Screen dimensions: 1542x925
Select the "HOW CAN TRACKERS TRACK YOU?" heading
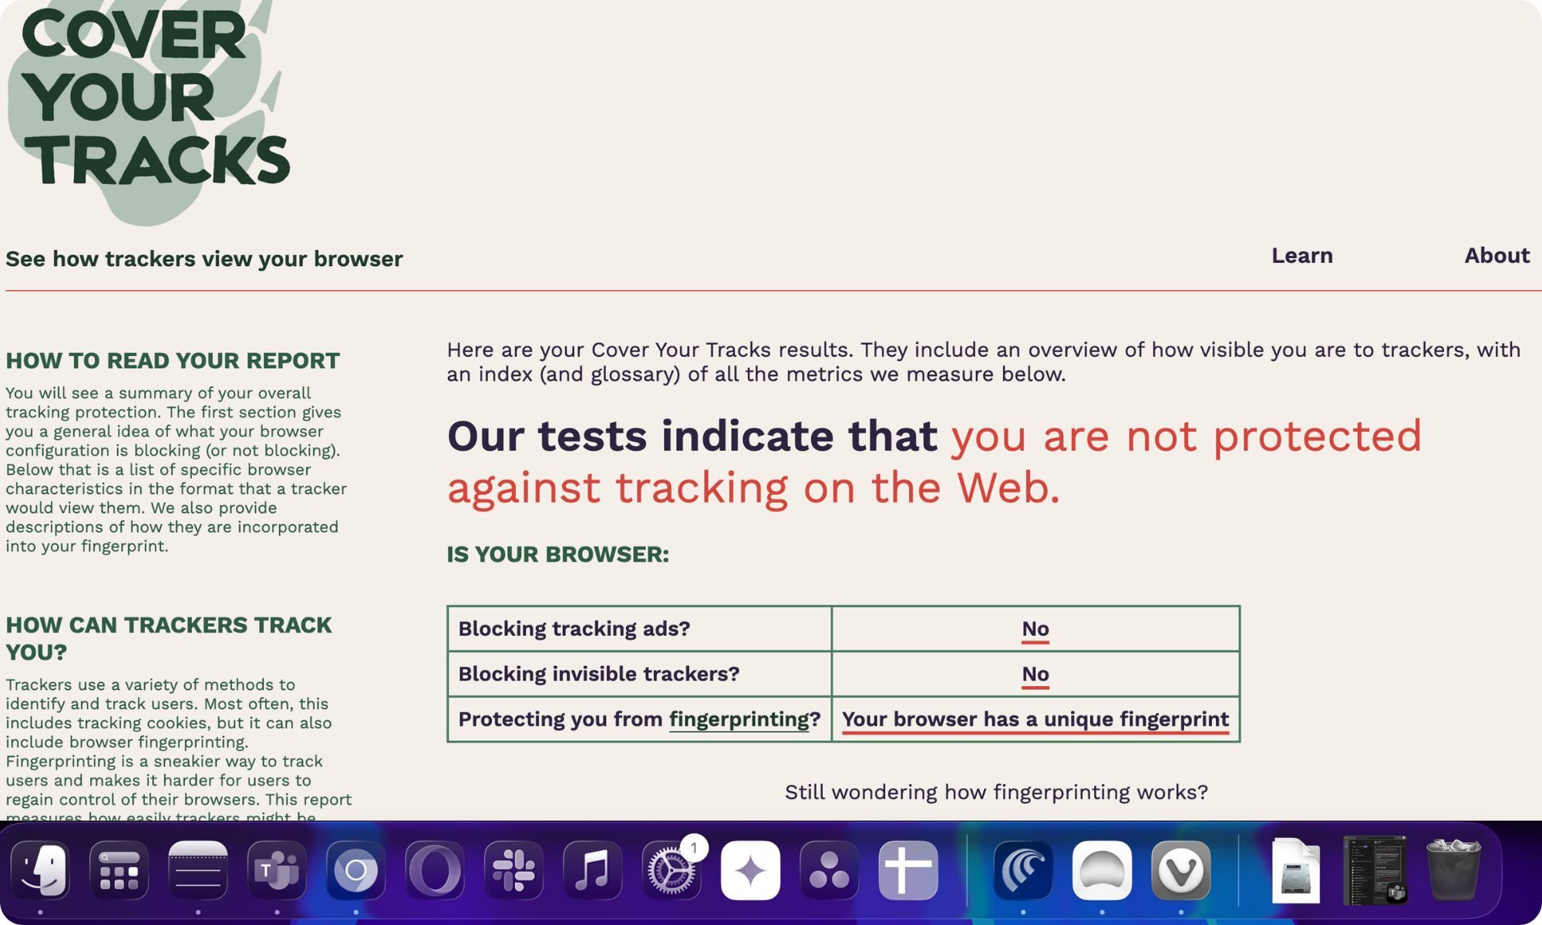(x=169, y=638)
